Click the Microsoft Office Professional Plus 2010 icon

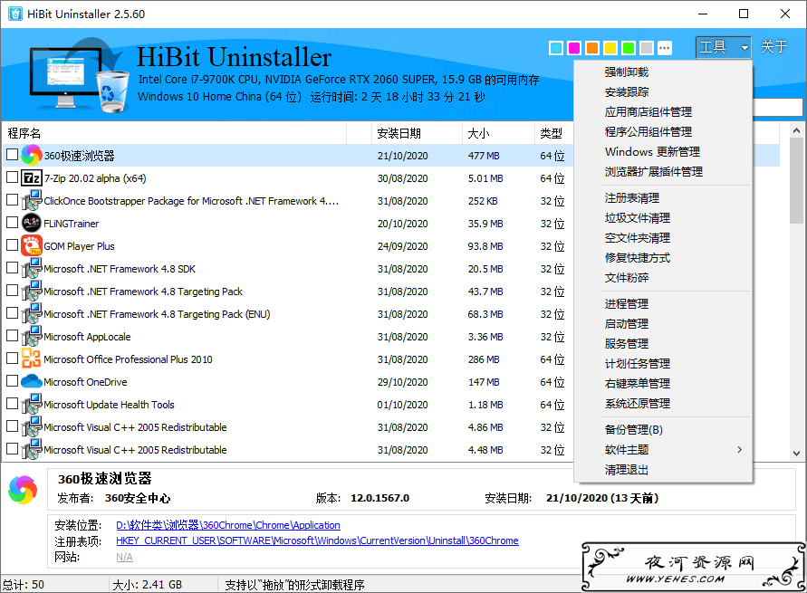click(32, 359)
